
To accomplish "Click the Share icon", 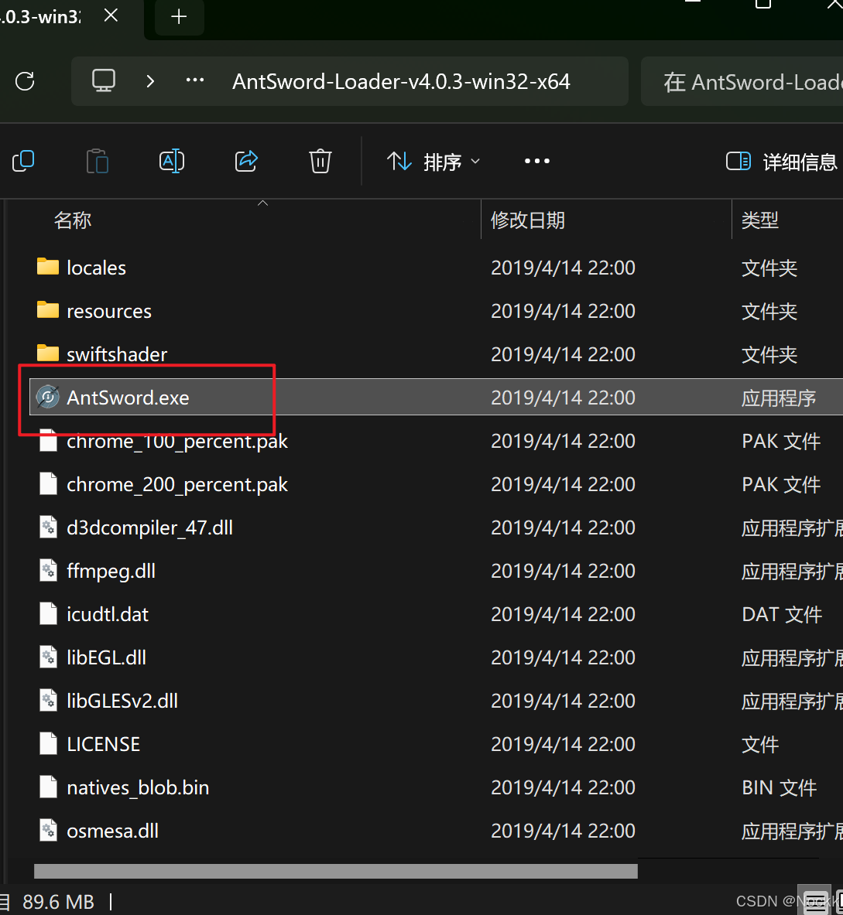I will click(246, 161).
